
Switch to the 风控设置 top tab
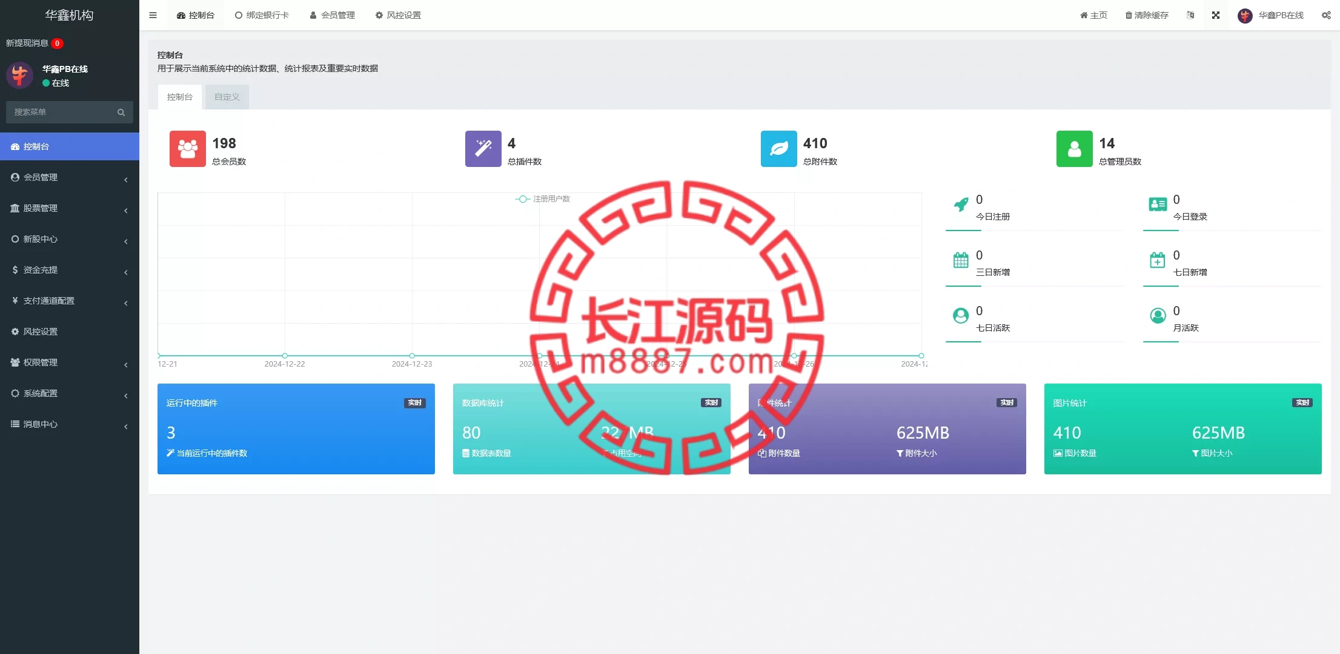coord(398,15)
